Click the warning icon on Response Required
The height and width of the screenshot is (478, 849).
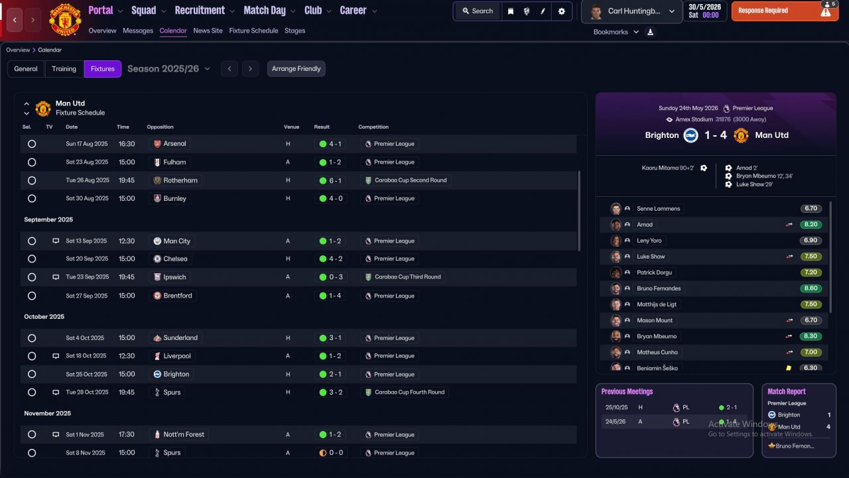tap(825, 11)
